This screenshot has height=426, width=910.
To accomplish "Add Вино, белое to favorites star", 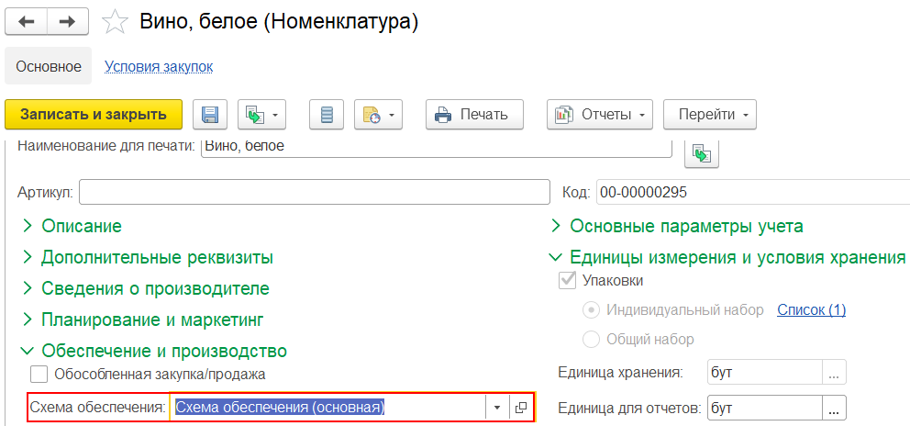I will tap(115, 22).
